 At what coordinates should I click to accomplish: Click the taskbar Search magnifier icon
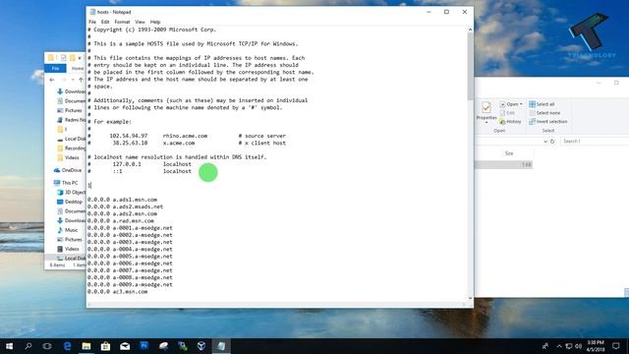click(29, 346)
